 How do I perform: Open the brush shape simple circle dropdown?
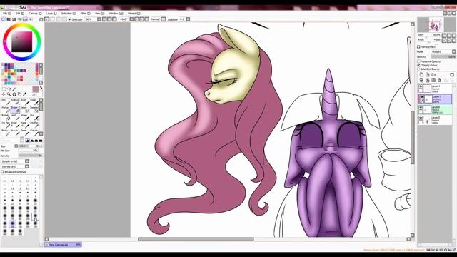click(x=15, y=161)
